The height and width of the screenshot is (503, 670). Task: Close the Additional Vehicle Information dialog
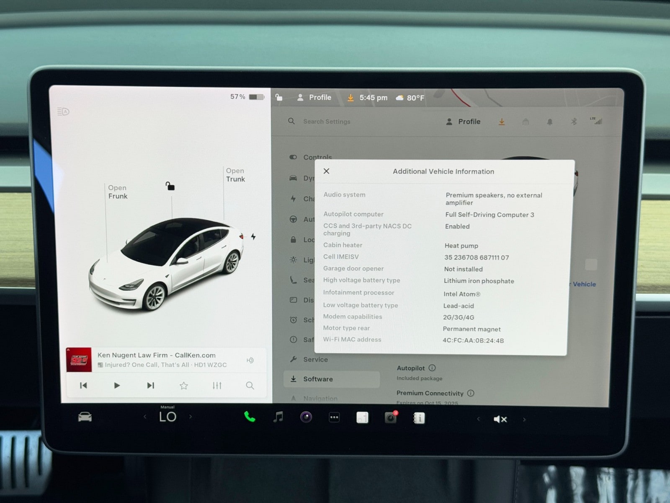tap(327, 171)
